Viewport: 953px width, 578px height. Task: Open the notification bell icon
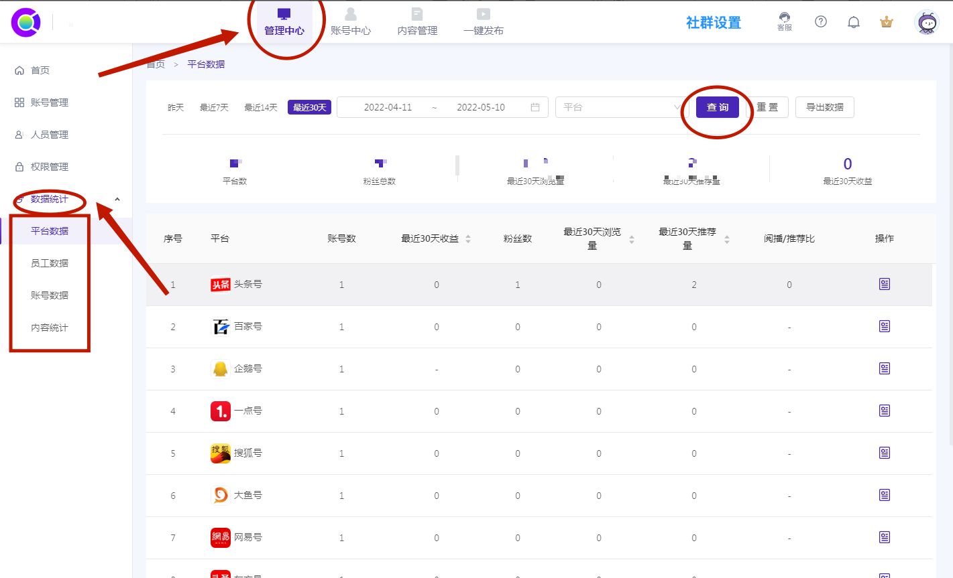853,21
